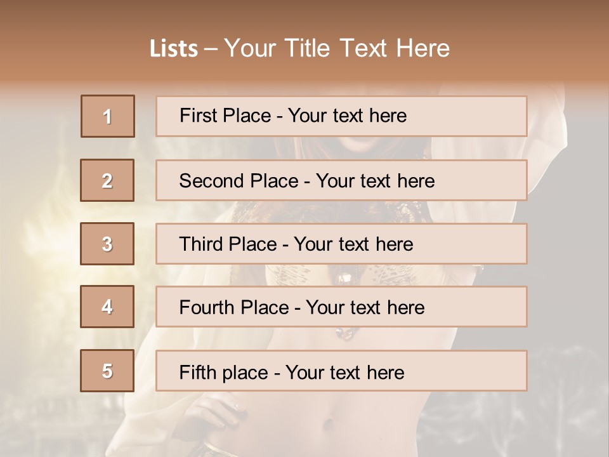Click "Your Title Text Here" in the title
Viewport: 609px width, 457px height.
(337, 49)
